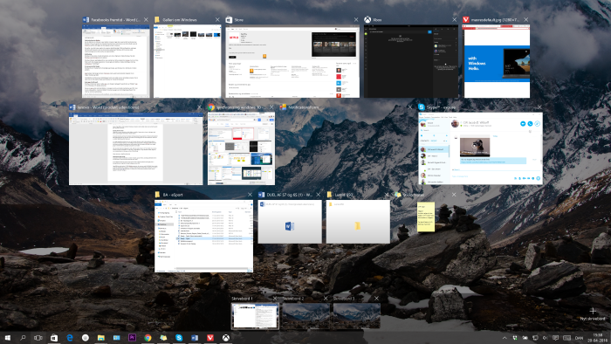Open the yellow Sticky Notes window preview

426,217
